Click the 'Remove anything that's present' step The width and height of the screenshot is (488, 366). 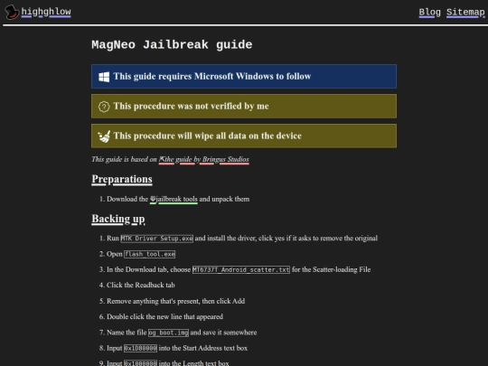pos(176,301)
